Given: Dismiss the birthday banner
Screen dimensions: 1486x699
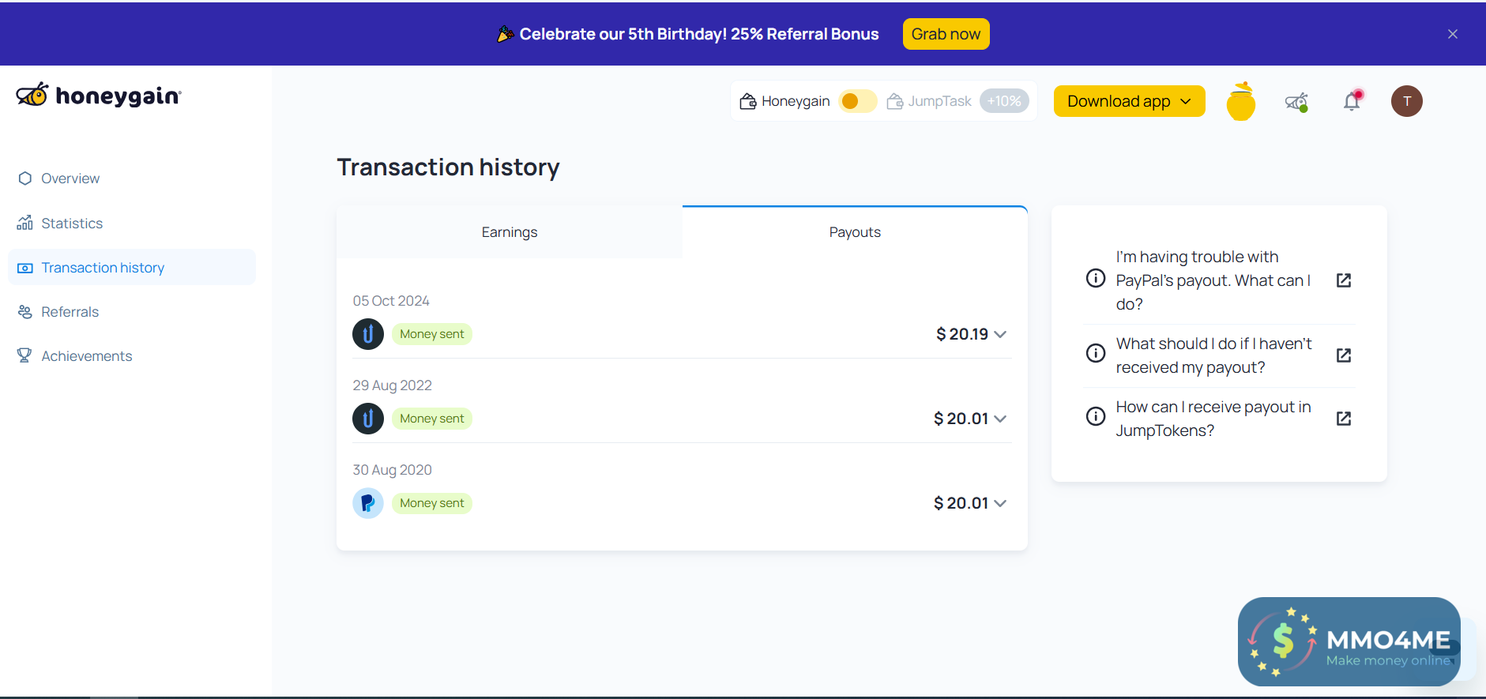Looking at the screenshot, I should tap(1452, 34).
